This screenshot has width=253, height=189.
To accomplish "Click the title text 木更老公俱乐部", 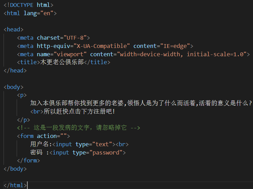I will pyautogui.click(x=62, y=62).
